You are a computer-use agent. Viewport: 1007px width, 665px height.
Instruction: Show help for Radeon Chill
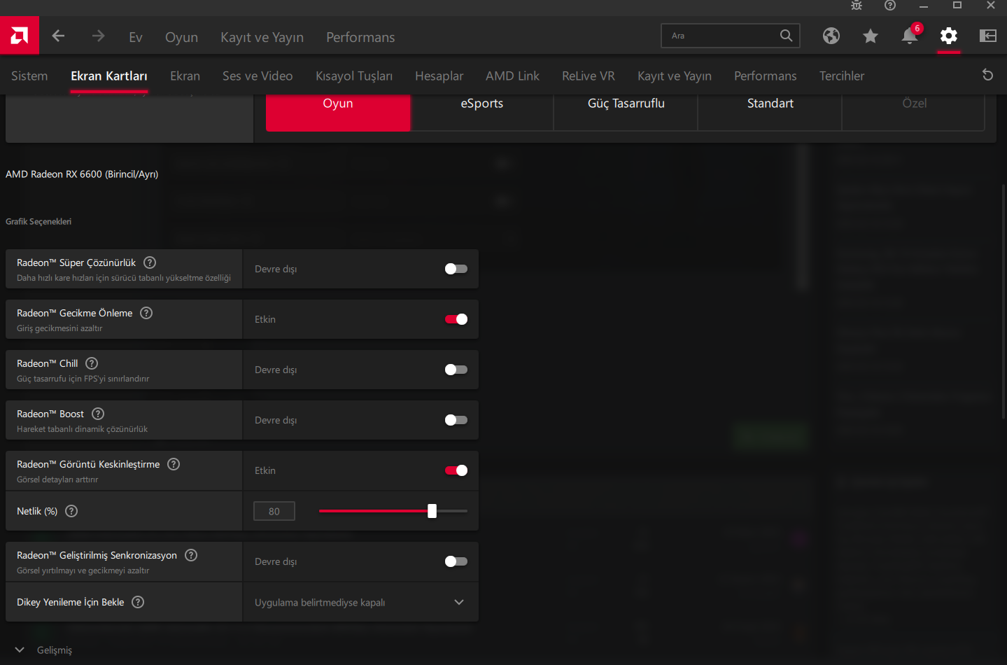tap(92, 363)
